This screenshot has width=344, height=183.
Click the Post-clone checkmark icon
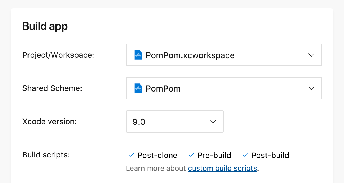[131, 155]
